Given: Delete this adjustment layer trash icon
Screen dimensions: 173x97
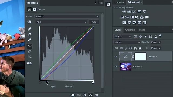Looking at the screenshot, I should click(97, 95).
